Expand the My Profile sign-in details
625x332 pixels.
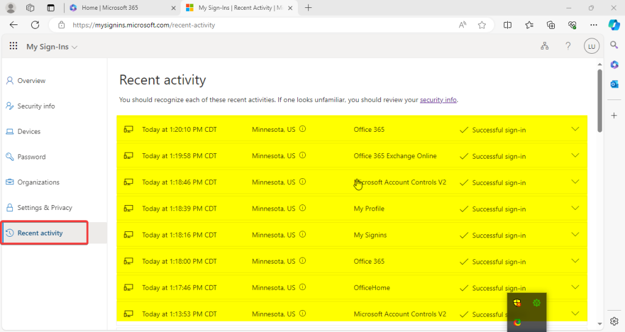[x=574, y=208]
